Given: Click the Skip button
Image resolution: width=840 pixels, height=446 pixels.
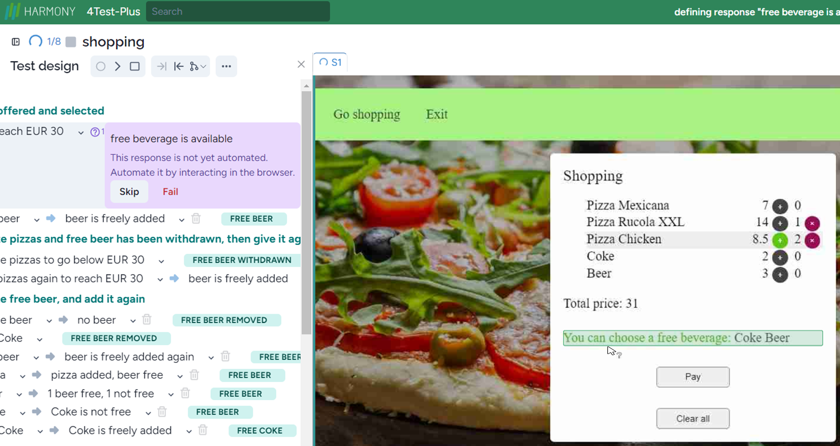Looking at the screenshot, I should (129, 192).
